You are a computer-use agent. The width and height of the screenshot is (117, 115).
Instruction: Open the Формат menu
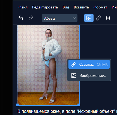coord(100,7)
